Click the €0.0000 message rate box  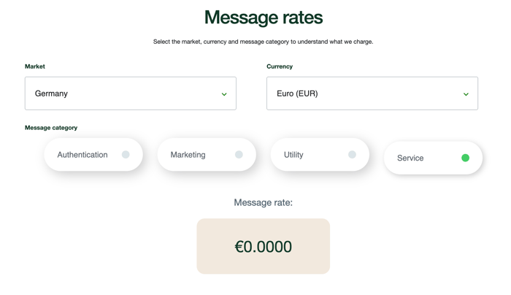tap(264, 246)
